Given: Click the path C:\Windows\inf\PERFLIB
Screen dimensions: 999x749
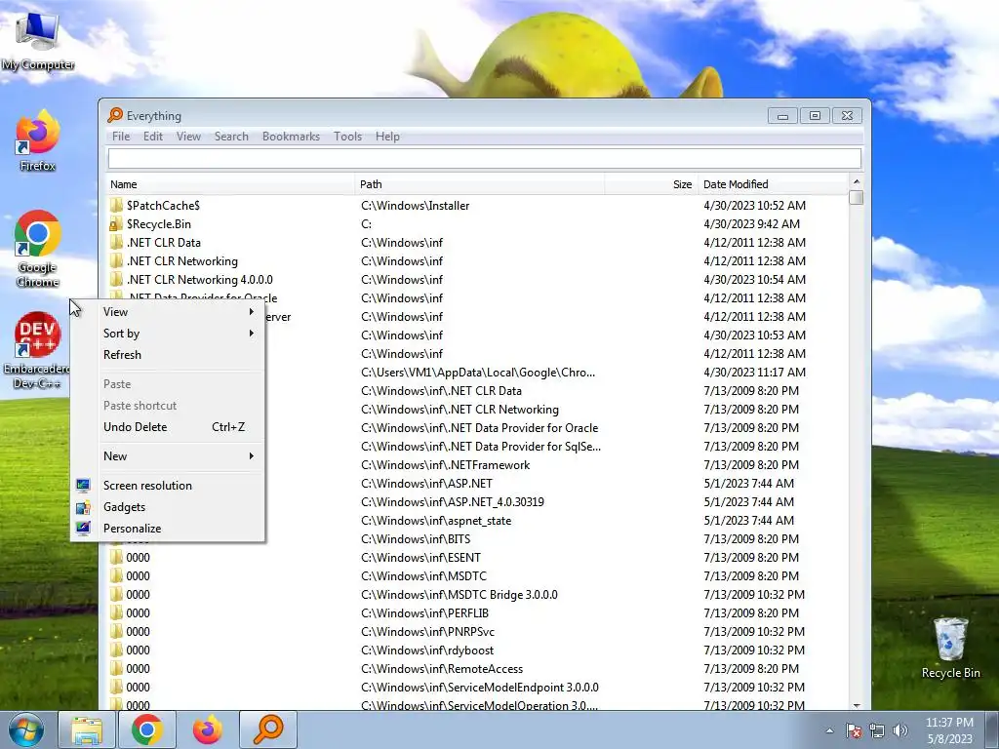Looking at the screenshot, I should click(425, 613).
